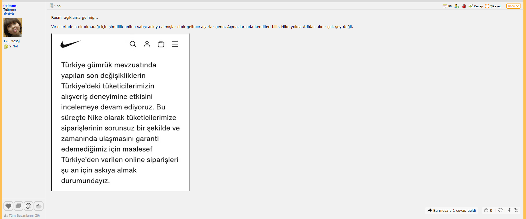Click 'Resmi açıklama gelmiş...' text
The image size is (526, 219).
point(75,18)
